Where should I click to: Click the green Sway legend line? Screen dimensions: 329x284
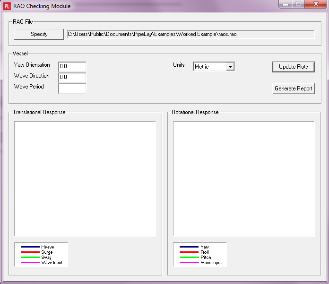point(30,257)
